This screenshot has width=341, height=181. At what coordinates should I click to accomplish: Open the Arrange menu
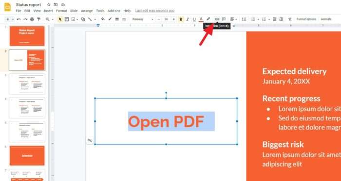pyautogui.click(x=87, y=11)
